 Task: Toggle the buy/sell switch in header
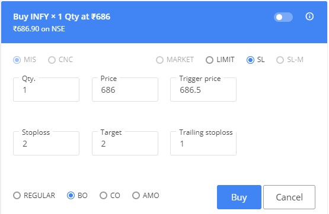coord(283,17)
